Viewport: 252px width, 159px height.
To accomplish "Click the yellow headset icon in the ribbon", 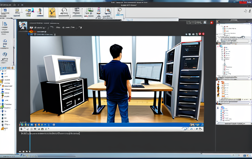I will (x=52, y=12).
